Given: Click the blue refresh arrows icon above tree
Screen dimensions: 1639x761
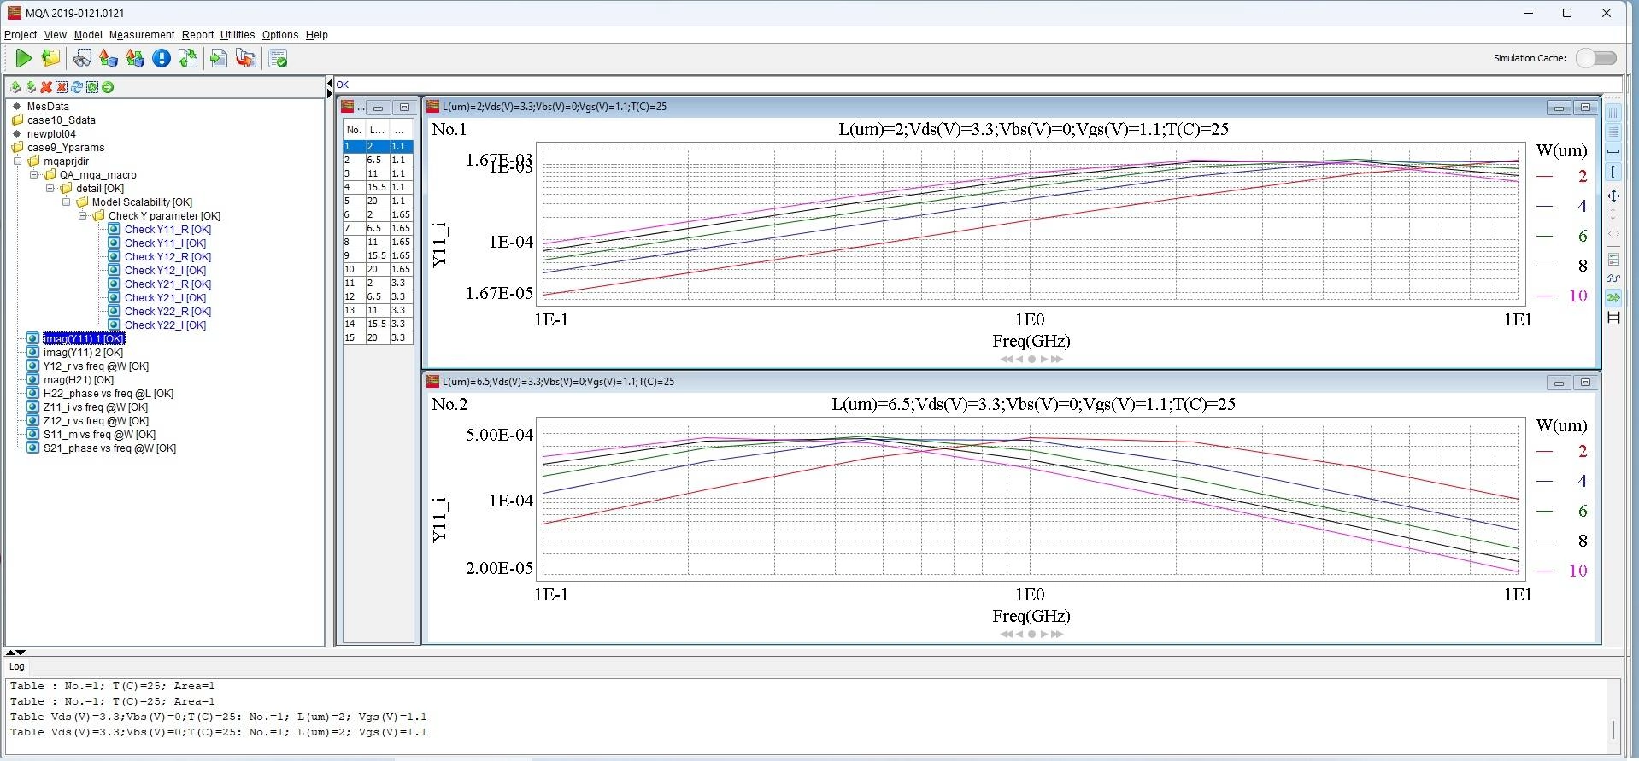Looking at the screenshot, I should coord(77,87).
